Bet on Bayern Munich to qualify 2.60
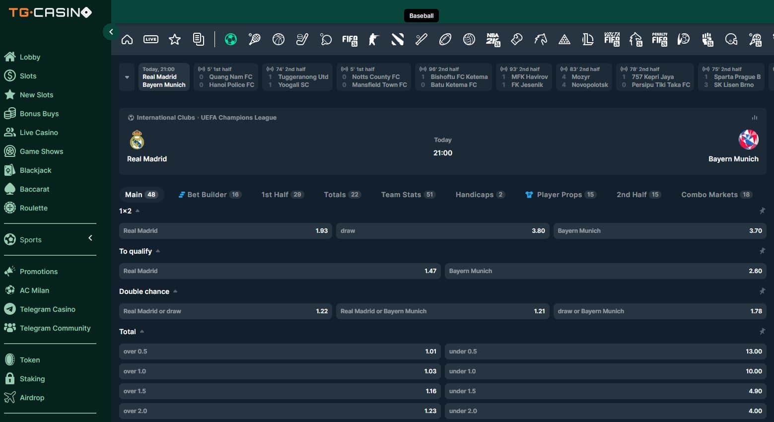 [x=605, y=271]
